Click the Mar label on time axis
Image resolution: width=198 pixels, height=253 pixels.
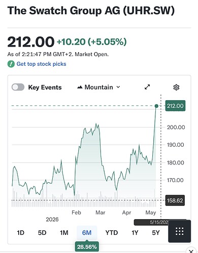coord(101,213)
